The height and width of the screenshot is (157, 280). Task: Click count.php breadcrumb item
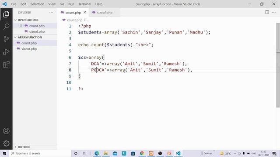pyautogui.click(x=75, y=20)
